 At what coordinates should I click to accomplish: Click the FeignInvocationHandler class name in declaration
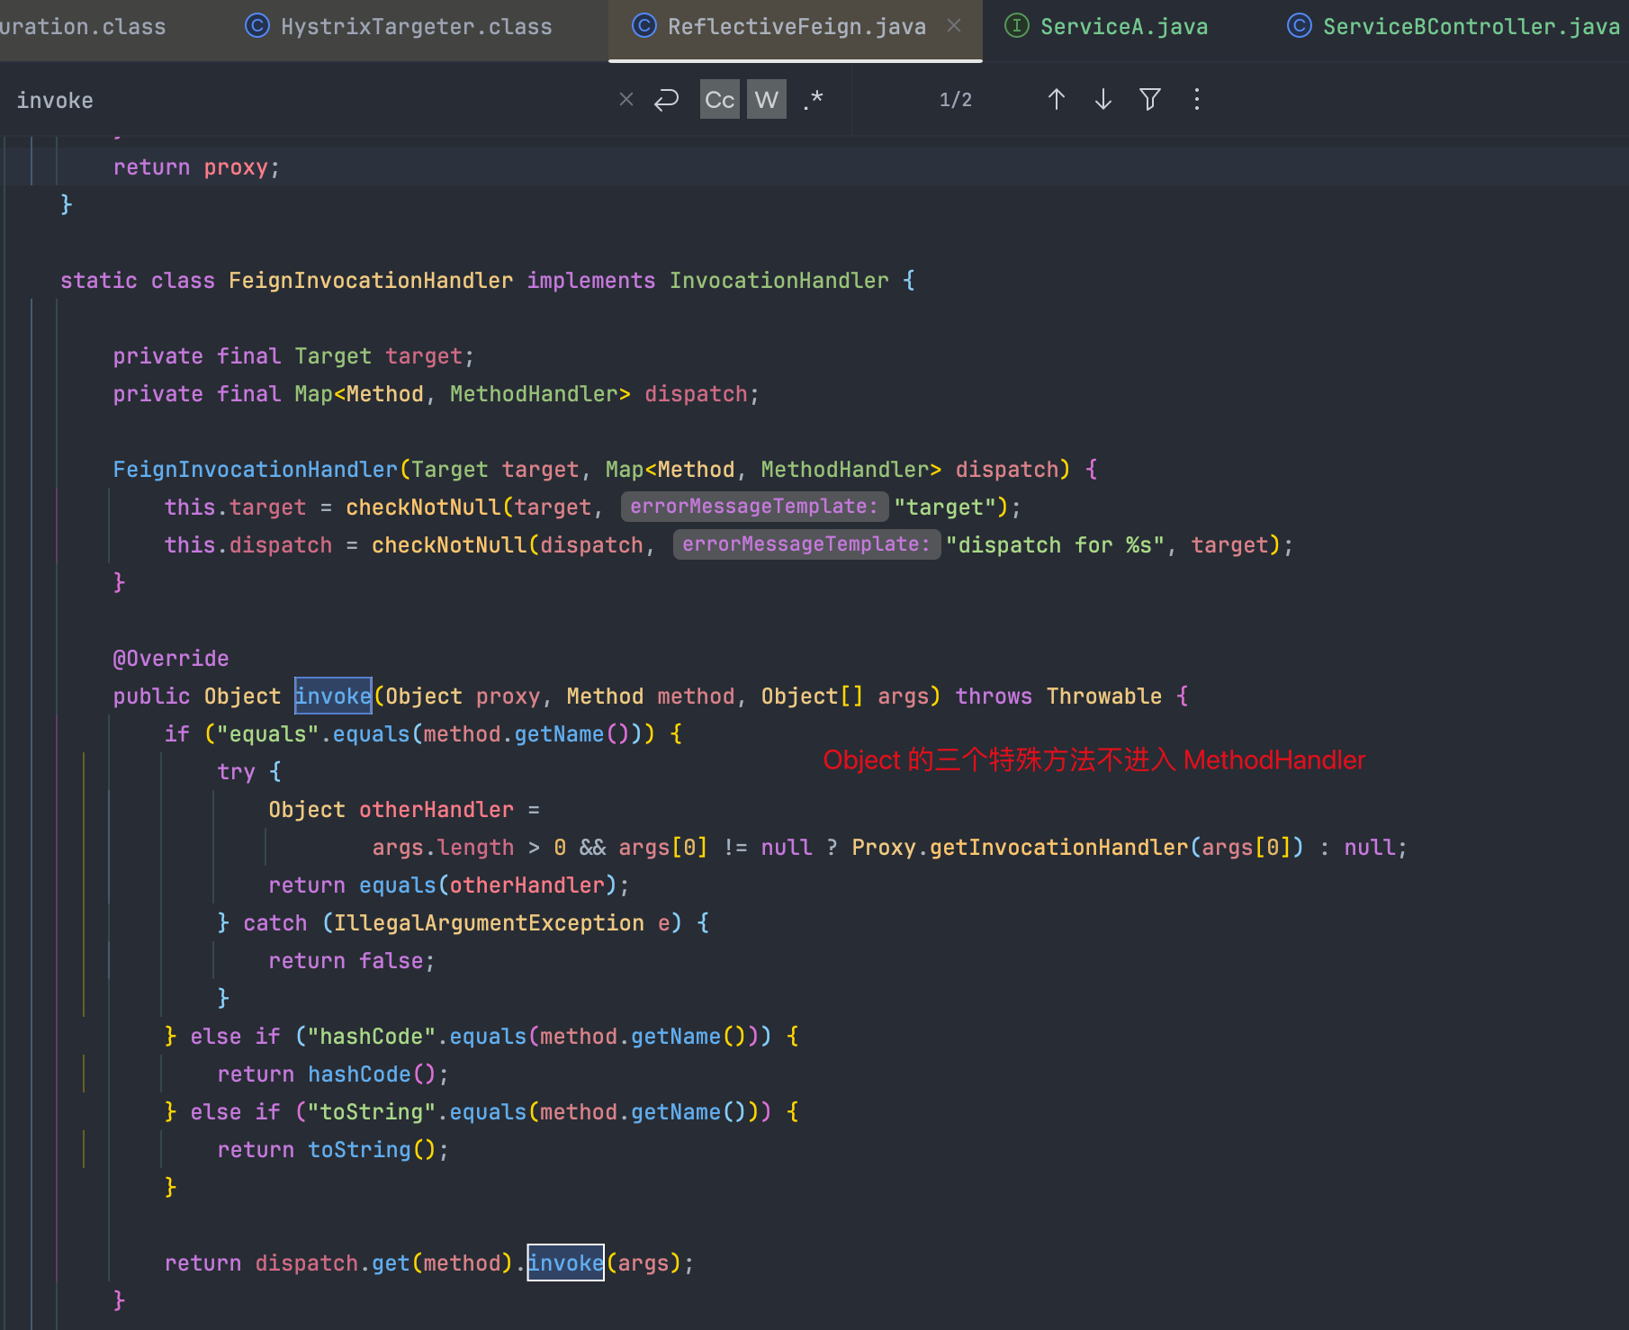[371, 280]
